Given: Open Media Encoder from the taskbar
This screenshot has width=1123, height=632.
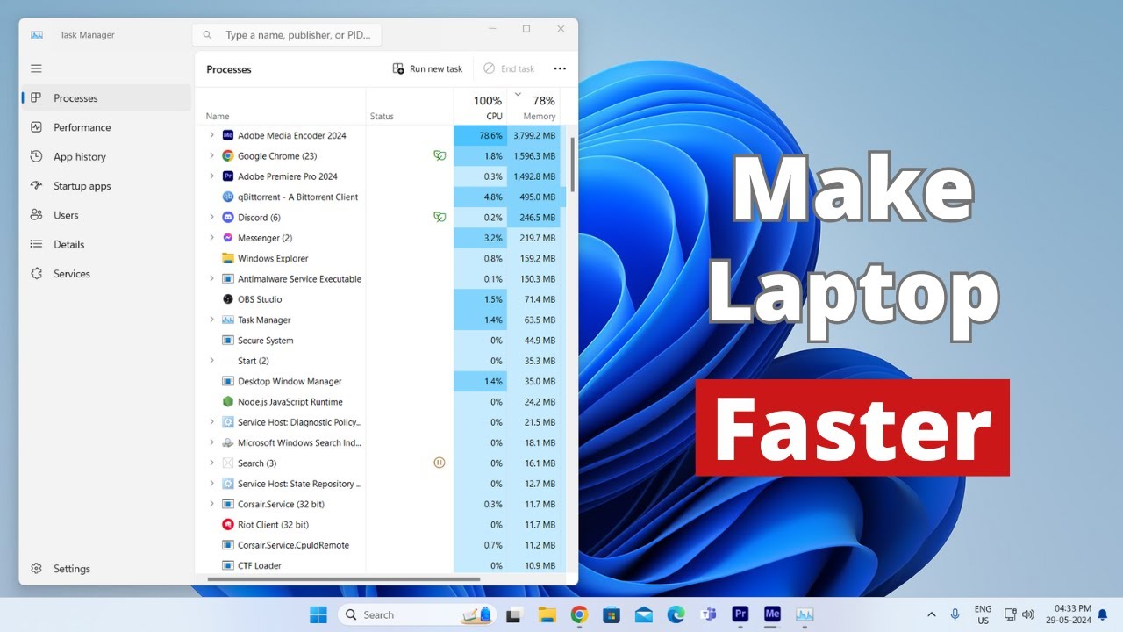Looking at the screenshot, I should 772,614.
